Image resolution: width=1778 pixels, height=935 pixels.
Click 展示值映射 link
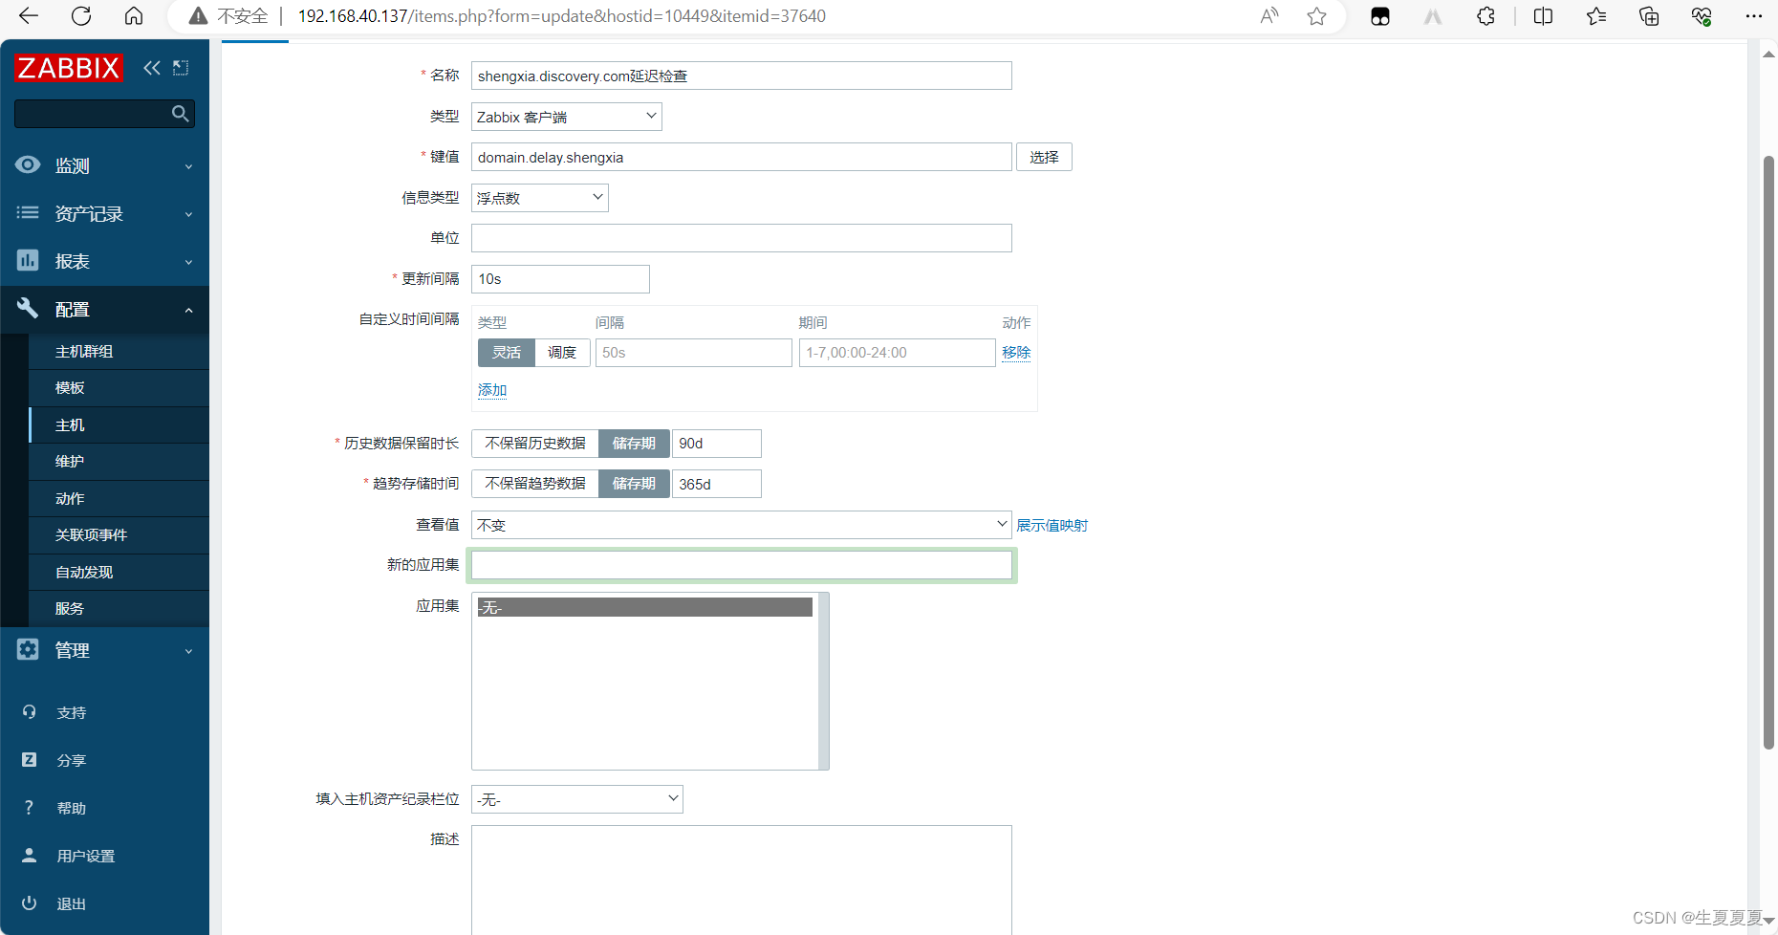[1052, 525]
